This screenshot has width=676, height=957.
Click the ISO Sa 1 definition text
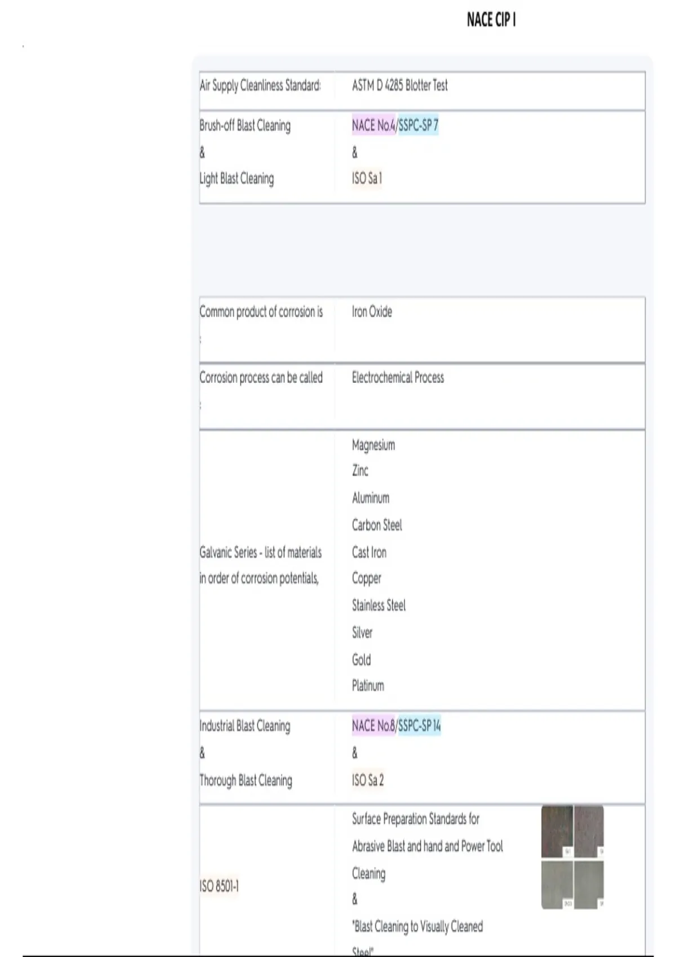367,178
